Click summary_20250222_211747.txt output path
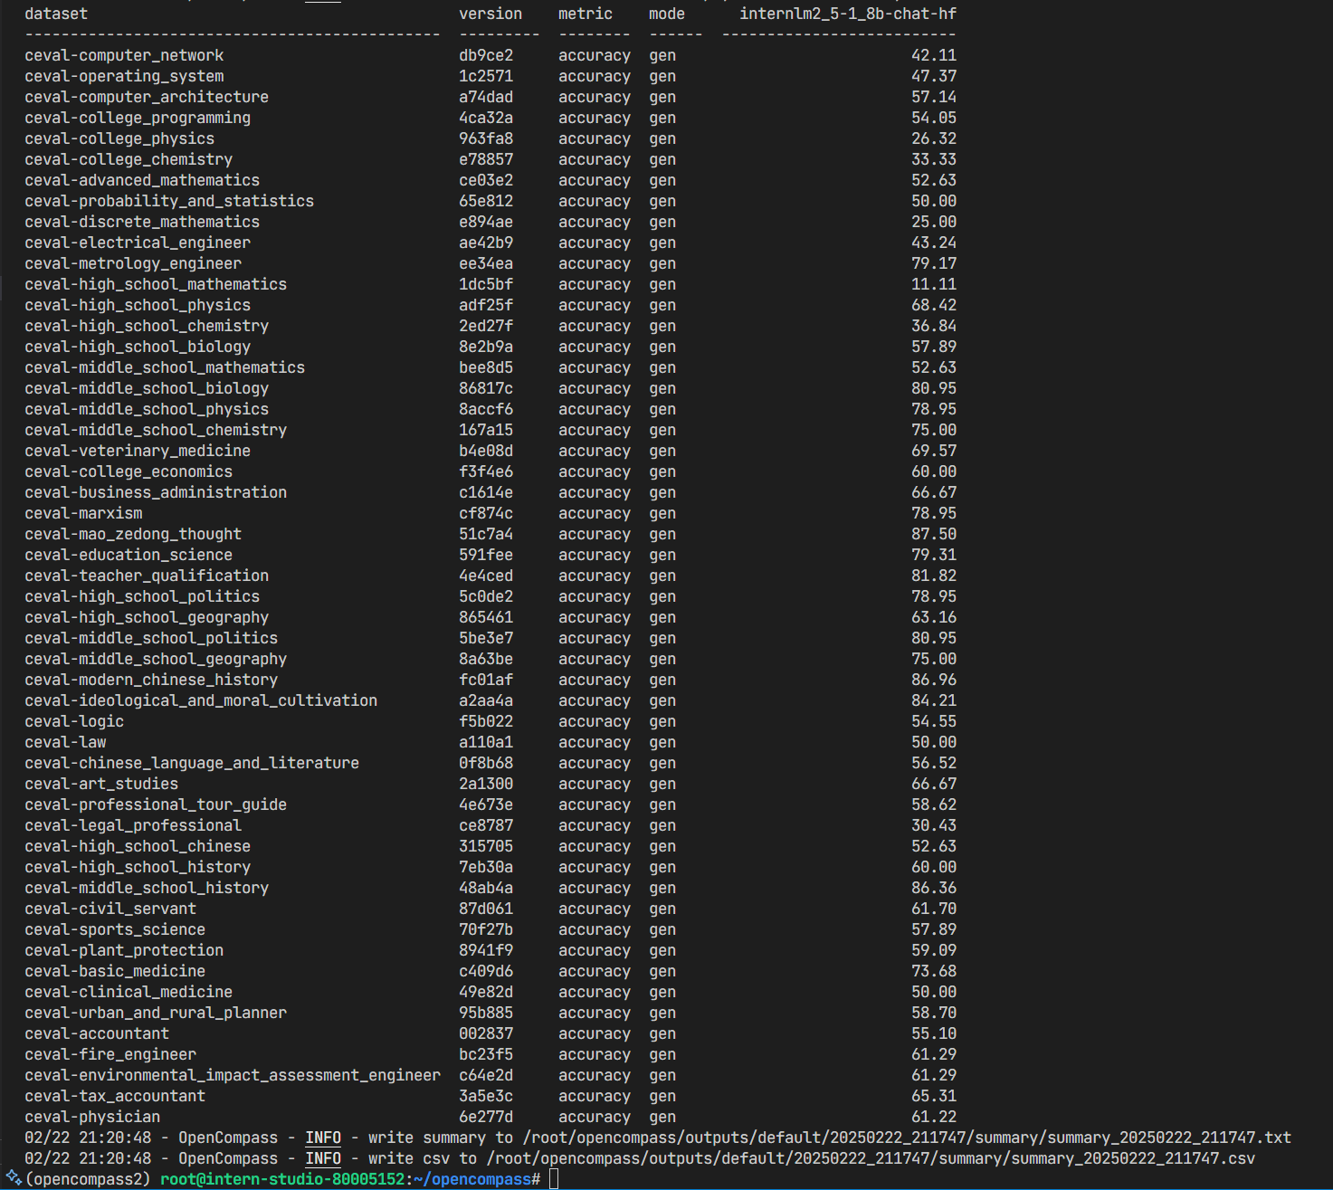This screenshot has height=1190, width=1333. (907, 1138)
